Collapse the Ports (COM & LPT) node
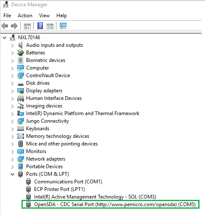Viewport: 205px width, 215px height. coord(13,175)
